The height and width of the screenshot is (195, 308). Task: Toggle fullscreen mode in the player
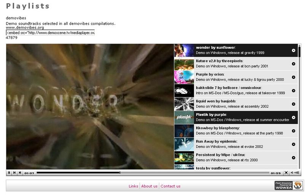click(286, 173)
